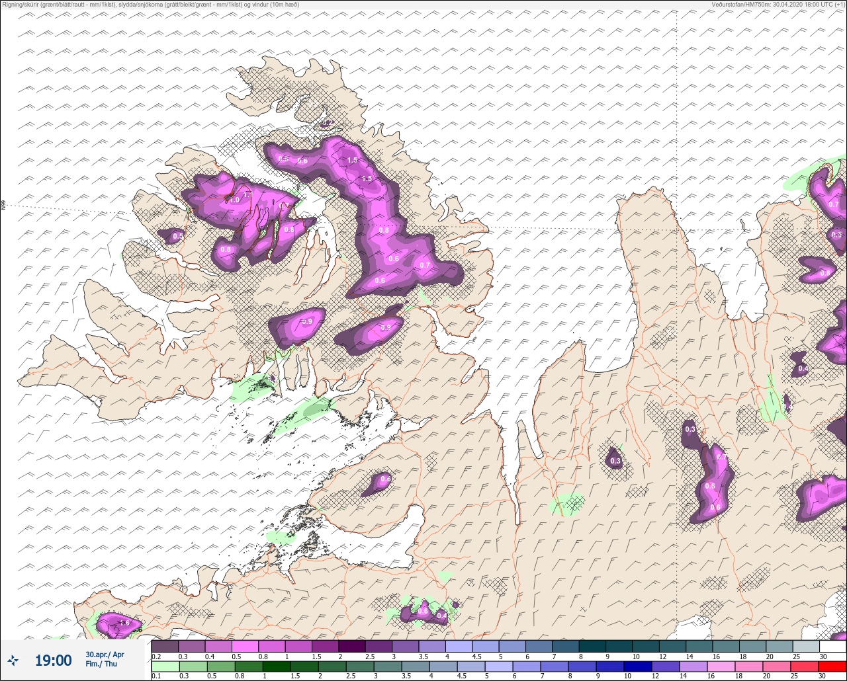Select upper legend swatch labeled 0.2
847x681 pixels.
point(165,646)
